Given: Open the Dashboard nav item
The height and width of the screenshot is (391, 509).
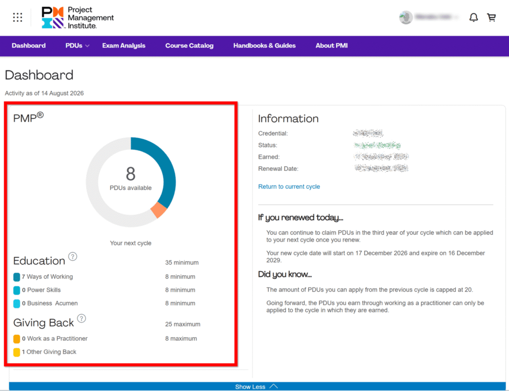Looking at the screenshot, I should click(x=28, y=46).
